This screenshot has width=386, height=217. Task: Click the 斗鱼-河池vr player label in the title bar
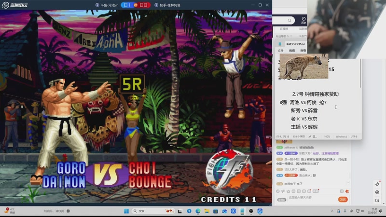click(x=107, y=5)
